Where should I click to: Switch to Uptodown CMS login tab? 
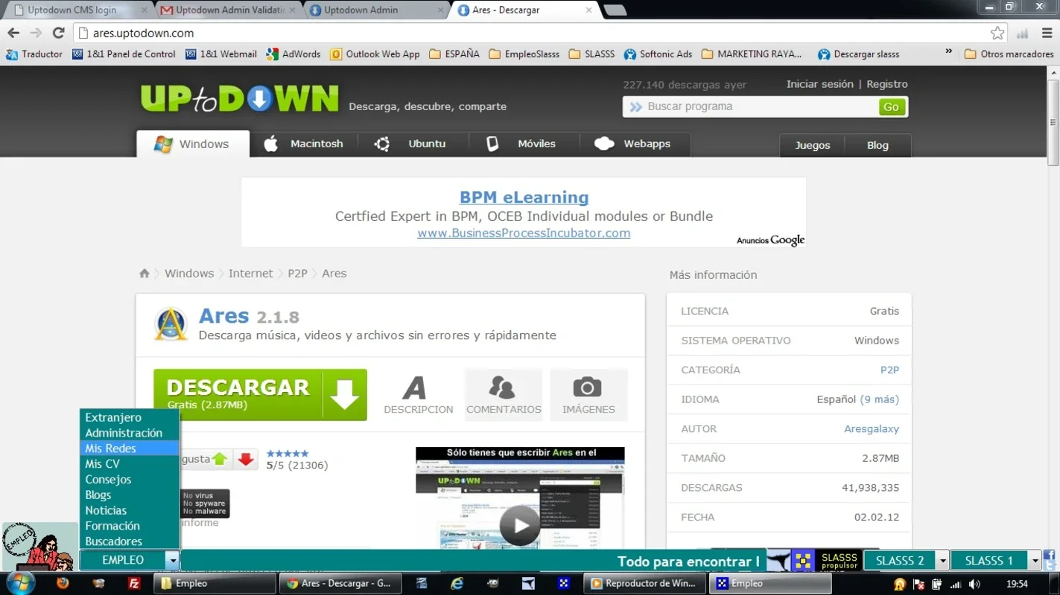point(78,10)
